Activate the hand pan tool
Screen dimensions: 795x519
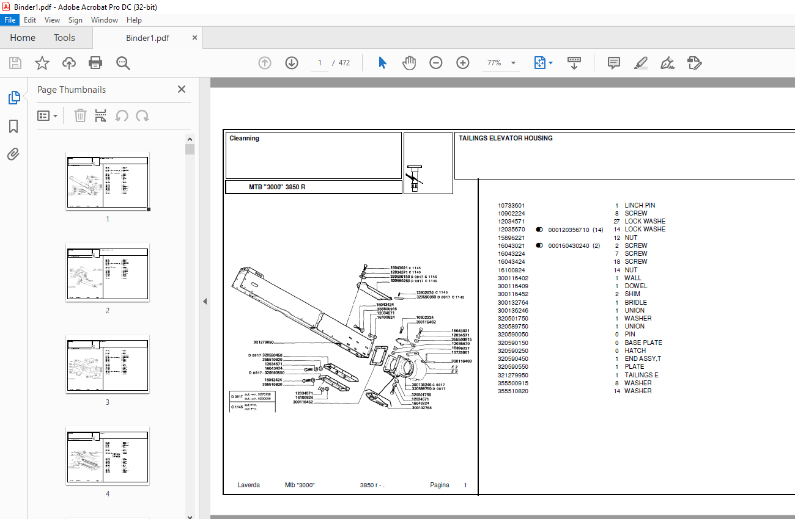(409, 63)
